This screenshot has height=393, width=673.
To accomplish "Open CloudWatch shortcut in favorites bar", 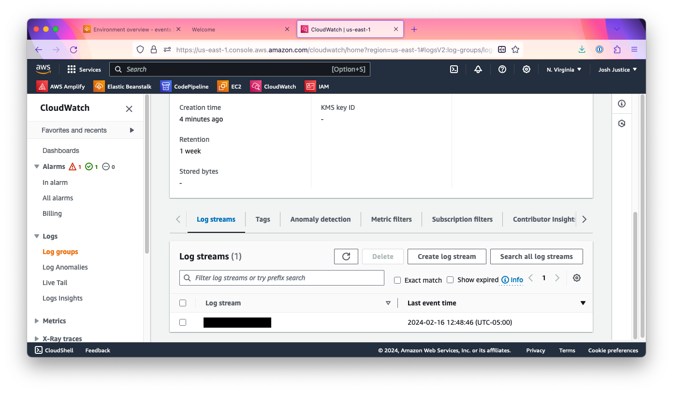I will (273, 86).
